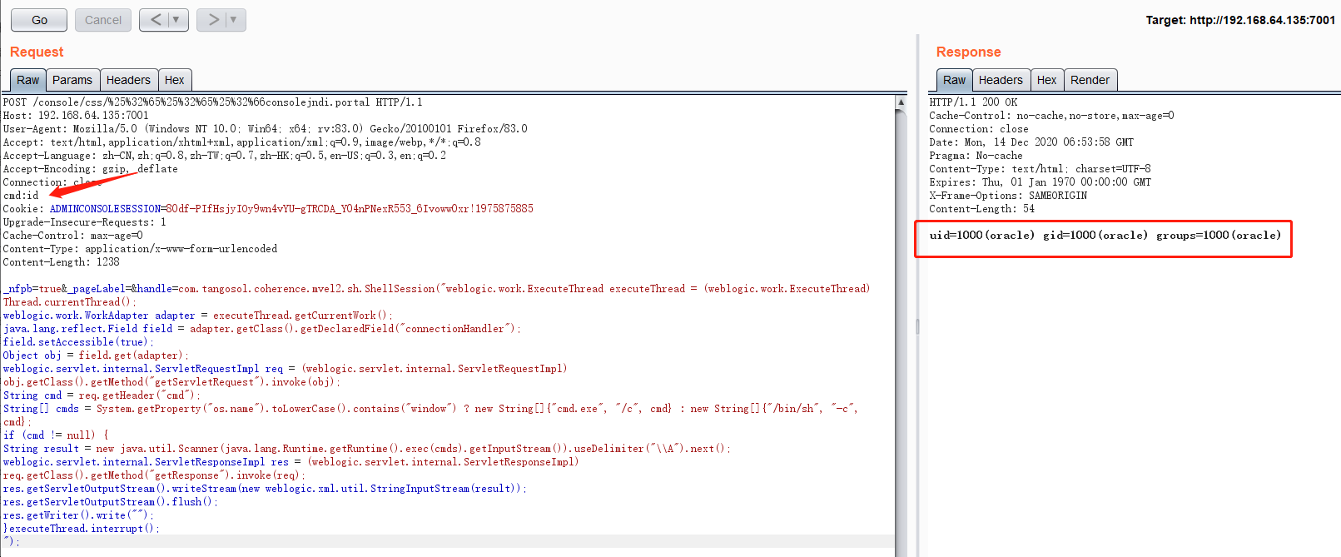Click the Host header line
Screen dimensions: 1341x557
(76, 116)
